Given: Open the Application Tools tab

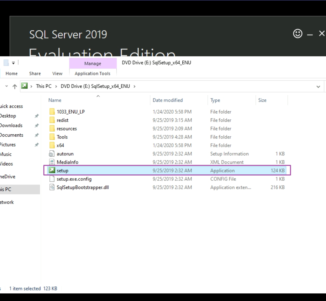Looking at the screenshot, I should coord(92,73).
